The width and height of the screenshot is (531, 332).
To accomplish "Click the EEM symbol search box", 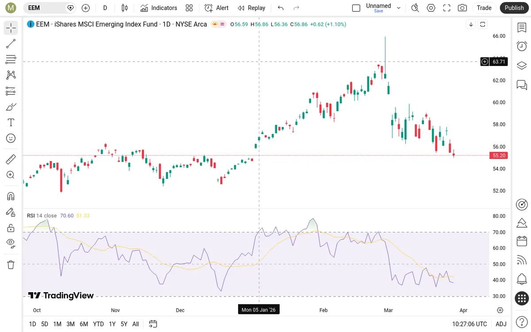I will point(49,8).
